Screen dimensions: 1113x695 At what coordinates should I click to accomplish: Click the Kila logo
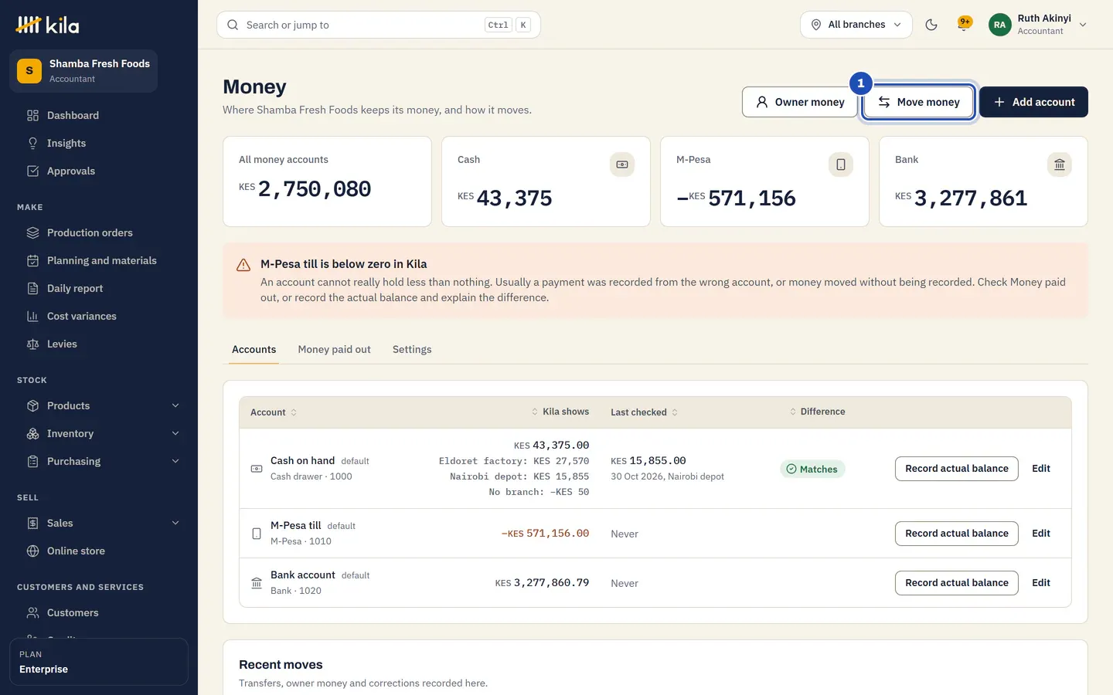click(48, 25)
